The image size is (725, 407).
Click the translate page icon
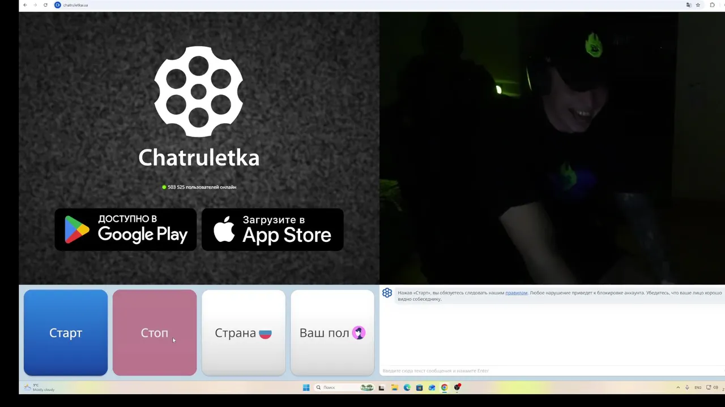click(x=689, y=5)
